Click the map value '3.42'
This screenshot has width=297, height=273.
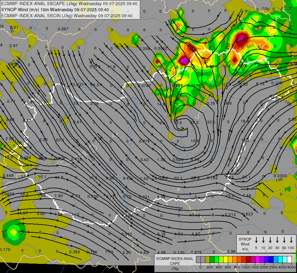coord(144,160)
